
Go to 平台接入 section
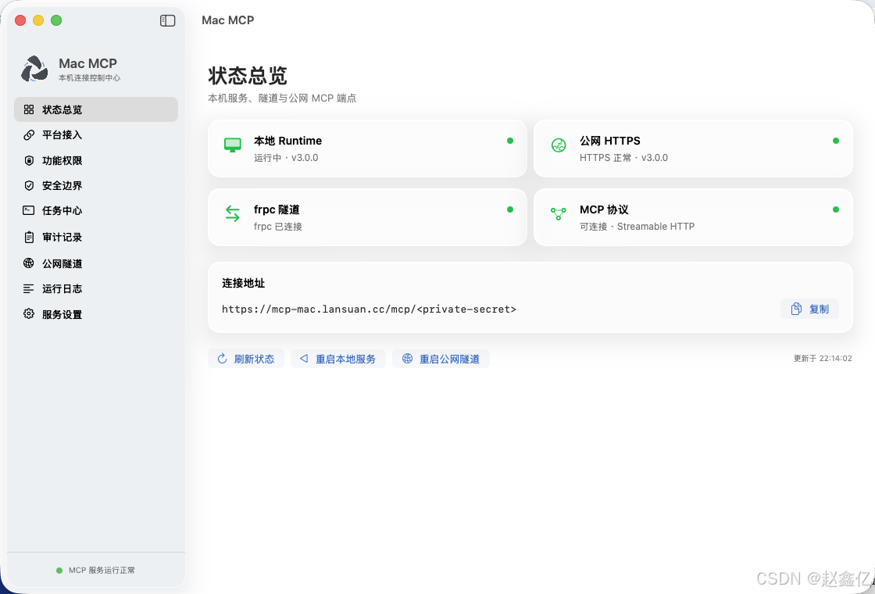coord(96,135)
